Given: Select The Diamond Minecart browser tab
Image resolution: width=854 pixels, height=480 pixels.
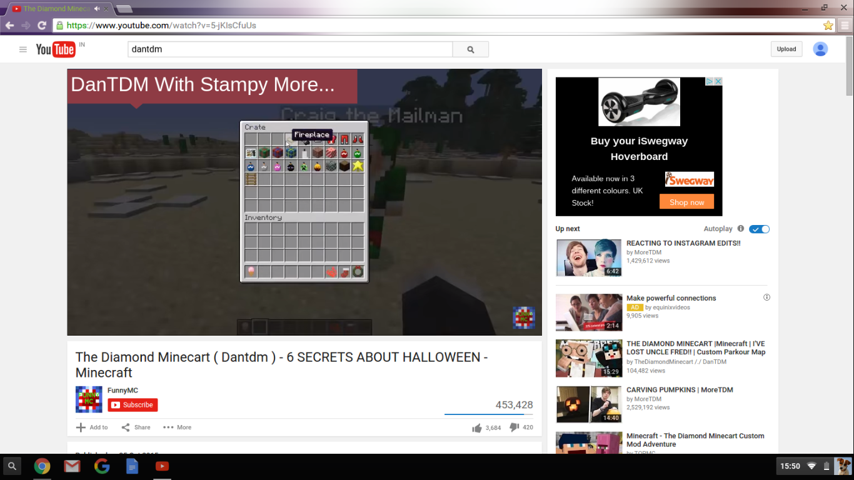Looking at the screenshot, I should (x=59, y=9).
